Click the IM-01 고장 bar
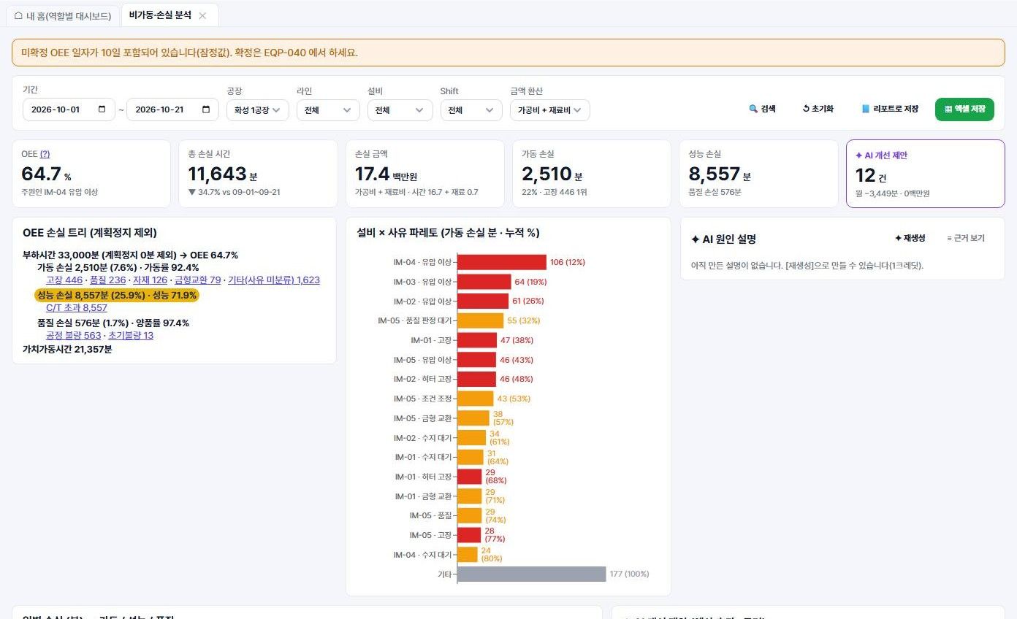Screen dimensions: 1017x619 477,340
